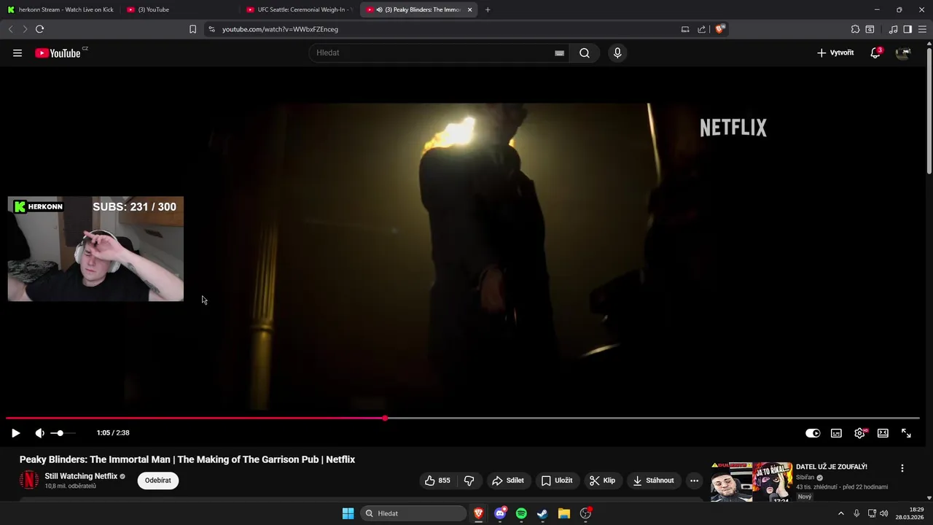Open media control music note icon
This screenshot has height=525, width=933.
893,29
